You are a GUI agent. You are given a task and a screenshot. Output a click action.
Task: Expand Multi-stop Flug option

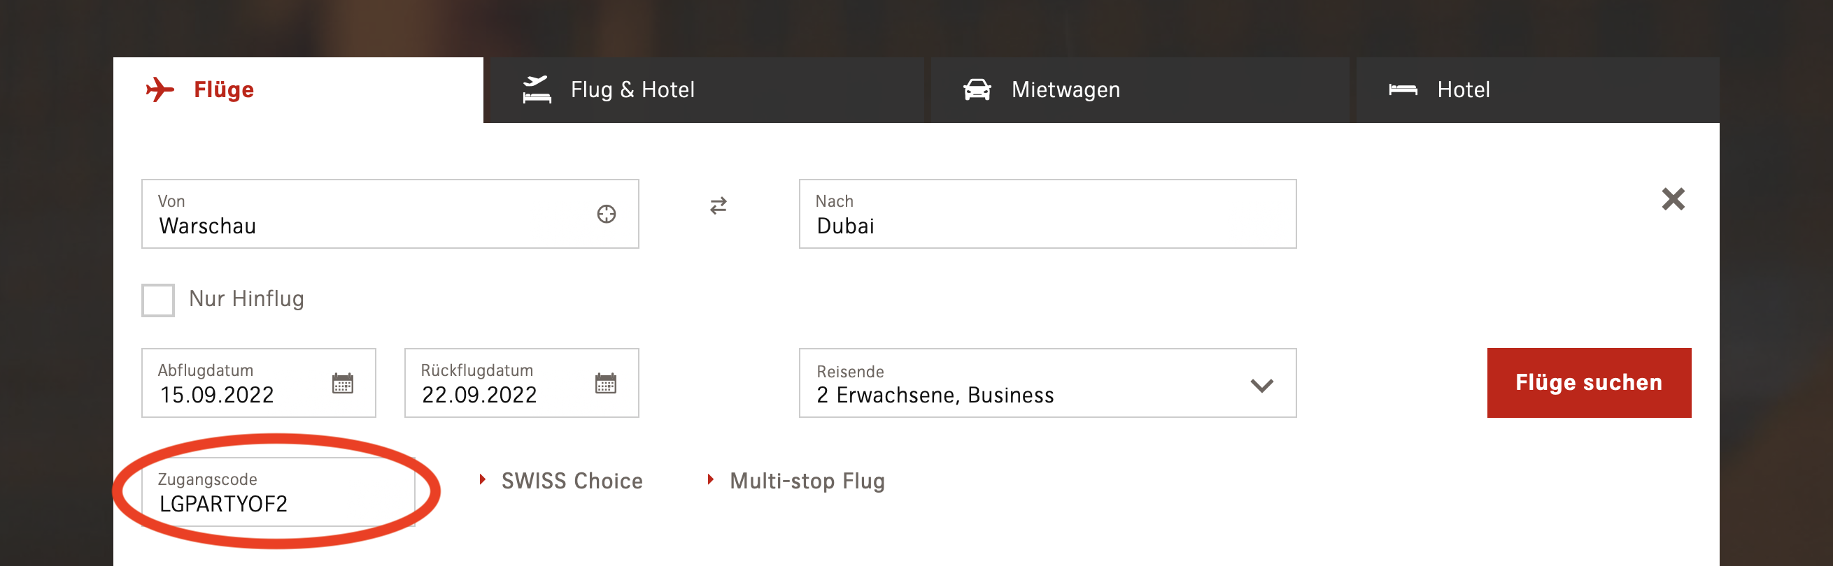pyautogui.click(x=797, y=481)
